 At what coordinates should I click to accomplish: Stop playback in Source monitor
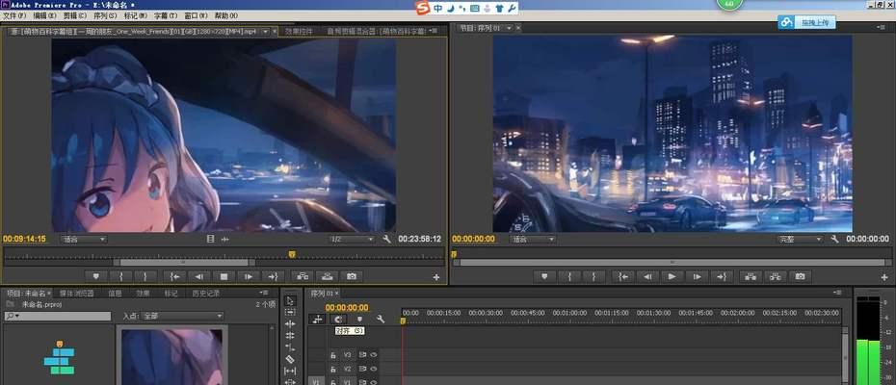click(224, 276)
